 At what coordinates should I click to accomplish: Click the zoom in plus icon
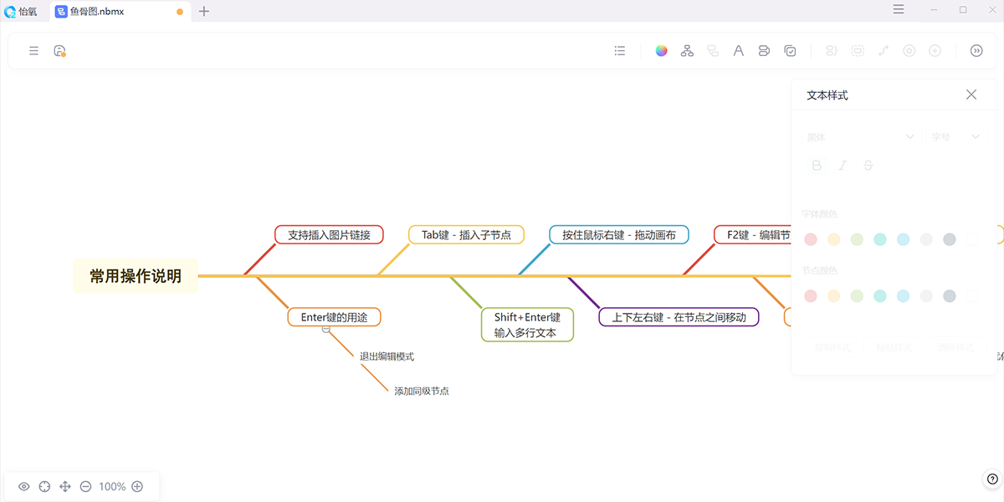pos(137,487)
